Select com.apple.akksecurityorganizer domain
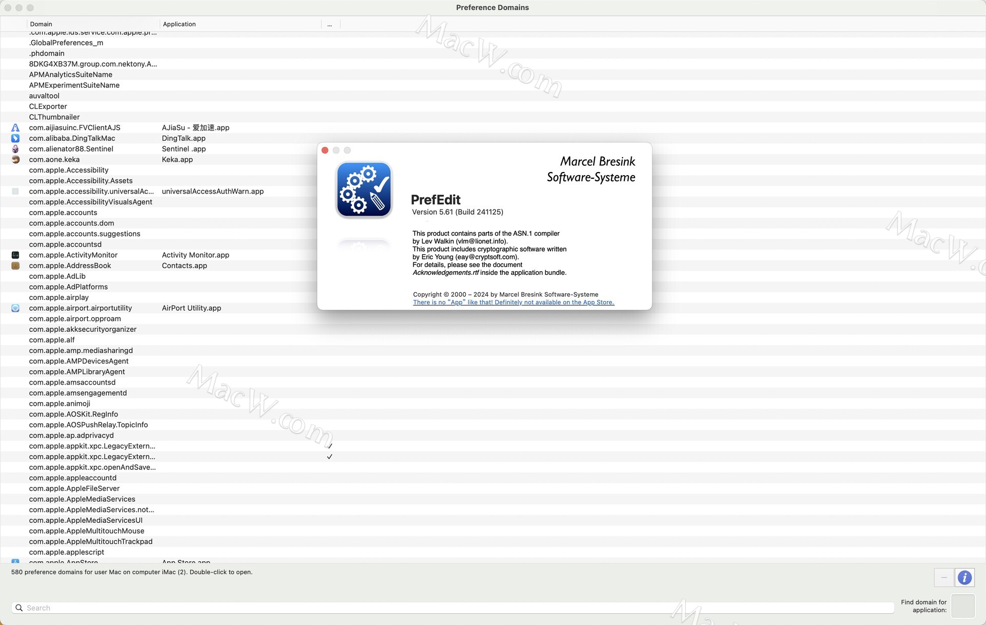Screen dimensions: 986x625 pyautogui.click(x=83, y=330)
